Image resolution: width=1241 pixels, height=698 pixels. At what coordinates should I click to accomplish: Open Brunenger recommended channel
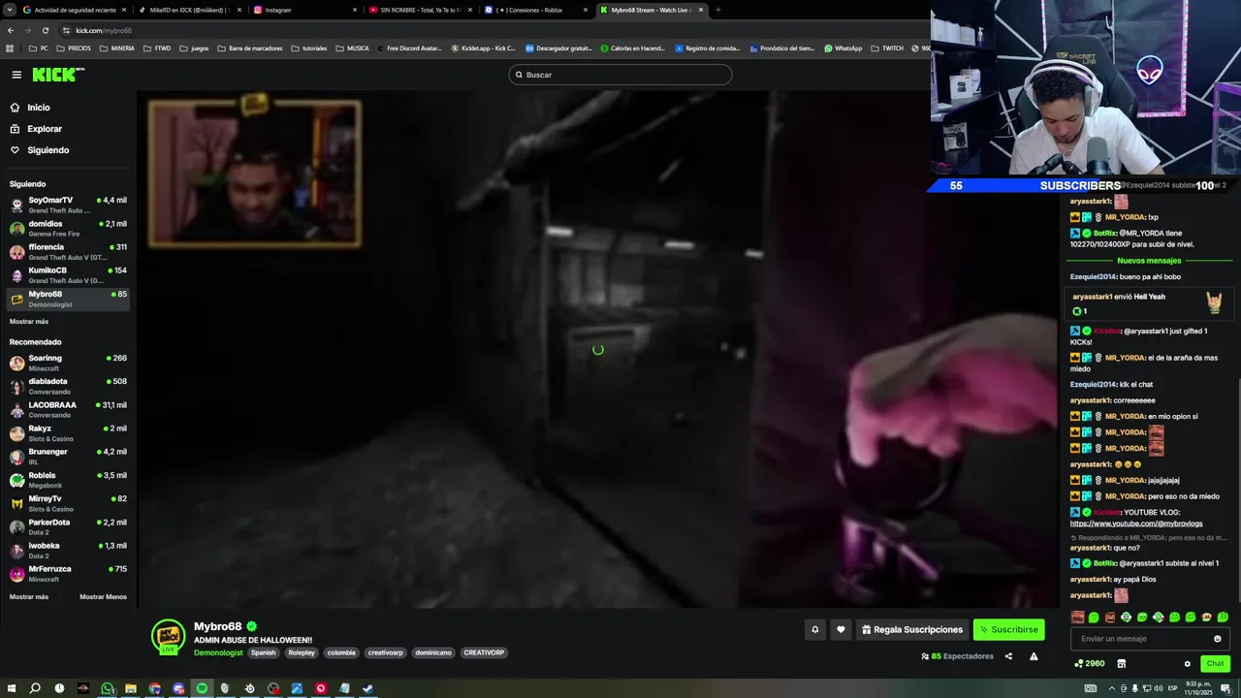(68, 456)
